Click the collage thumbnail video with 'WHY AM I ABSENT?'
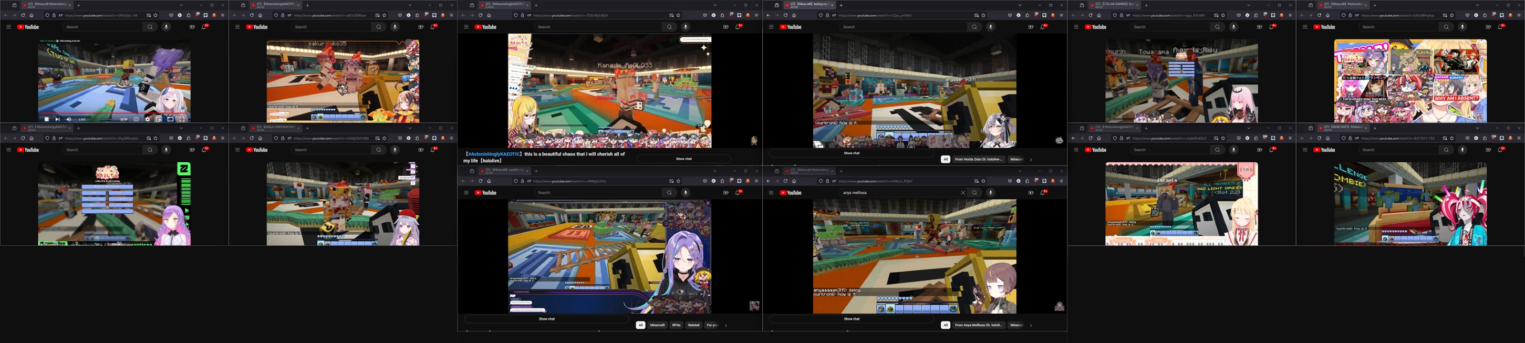Image resolution: width=1525 pixels, height=343 pixels. point(1410,81)
